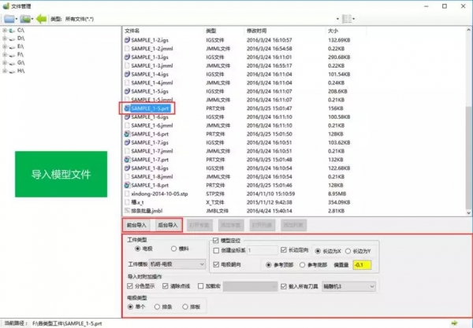Expand the F:\ drive tree node
The width and height of the screenshot is (473, 328).
coord(5,55)
